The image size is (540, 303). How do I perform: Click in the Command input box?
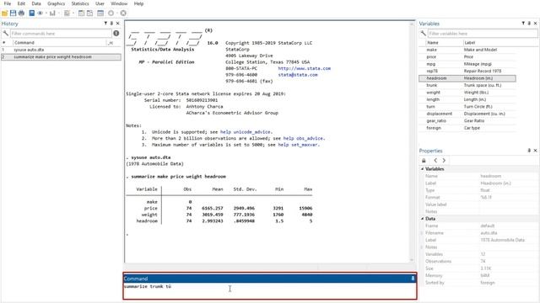click(x=270, y=290)
